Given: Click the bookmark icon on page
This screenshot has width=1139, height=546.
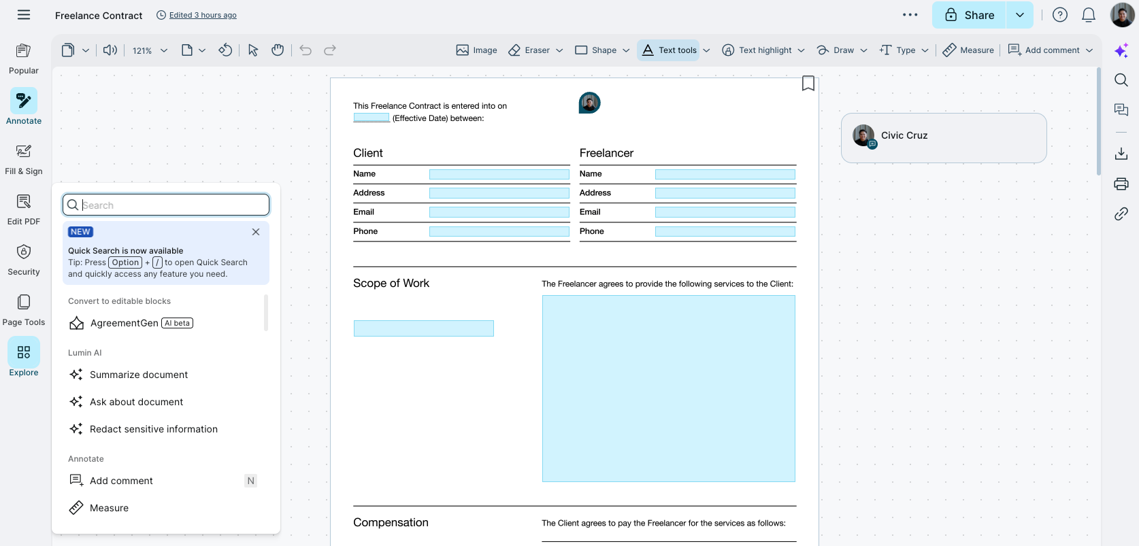Looking at the screenshot, I should tap(808, 84).
